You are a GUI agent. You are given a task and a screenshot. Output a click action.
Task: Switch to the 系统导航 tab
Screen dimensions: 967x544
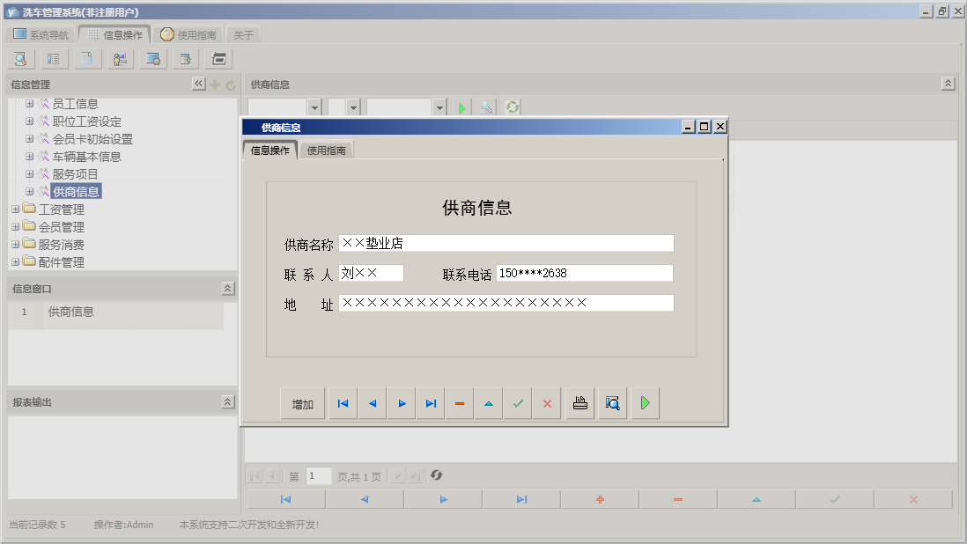coord(41,34)
